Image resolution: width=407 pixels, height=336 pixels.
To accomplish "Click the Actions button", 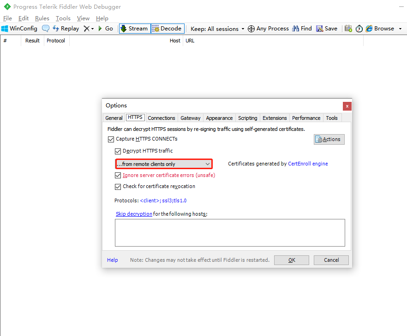I will [329, 139].
